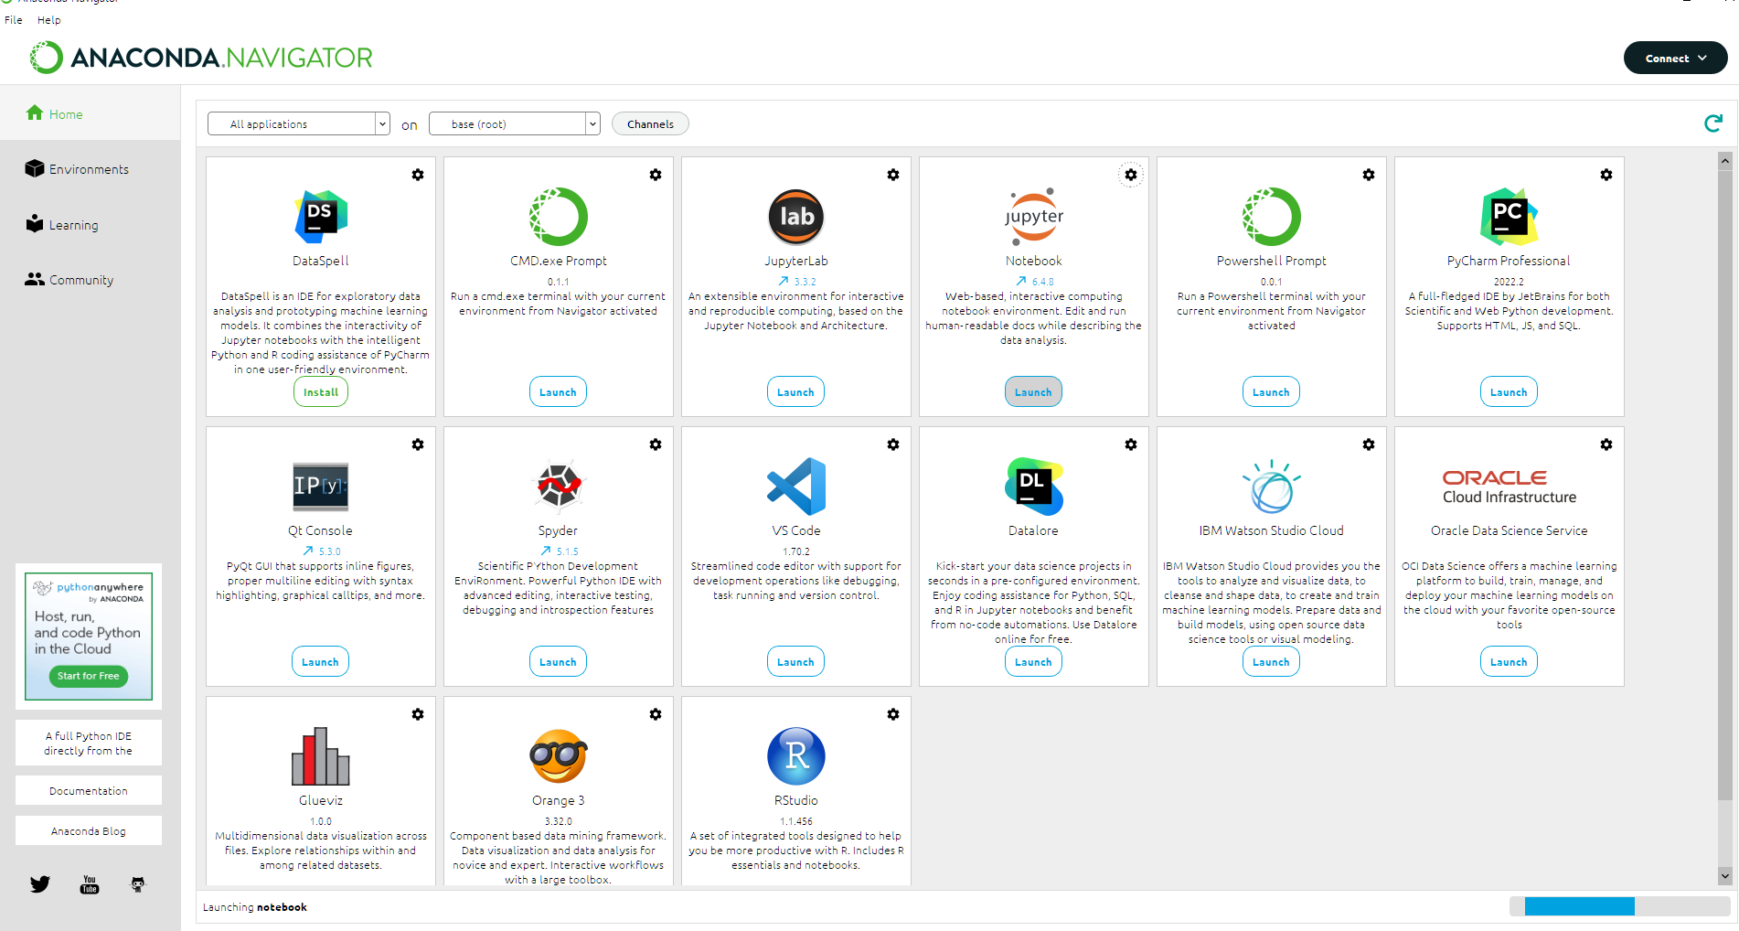Open Datalore gear options
The height and width of the screenshot is (931, 1739).
[1131, 444]
